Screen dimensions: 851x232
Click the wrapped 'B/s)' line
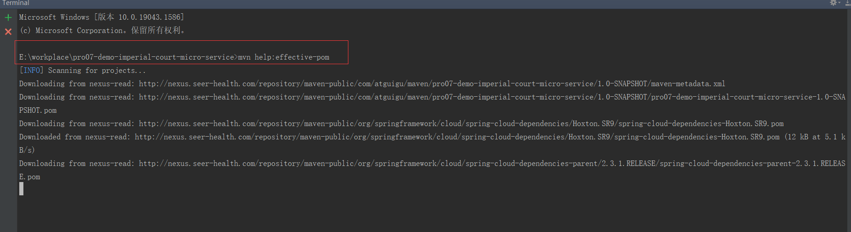click(27, 150)
